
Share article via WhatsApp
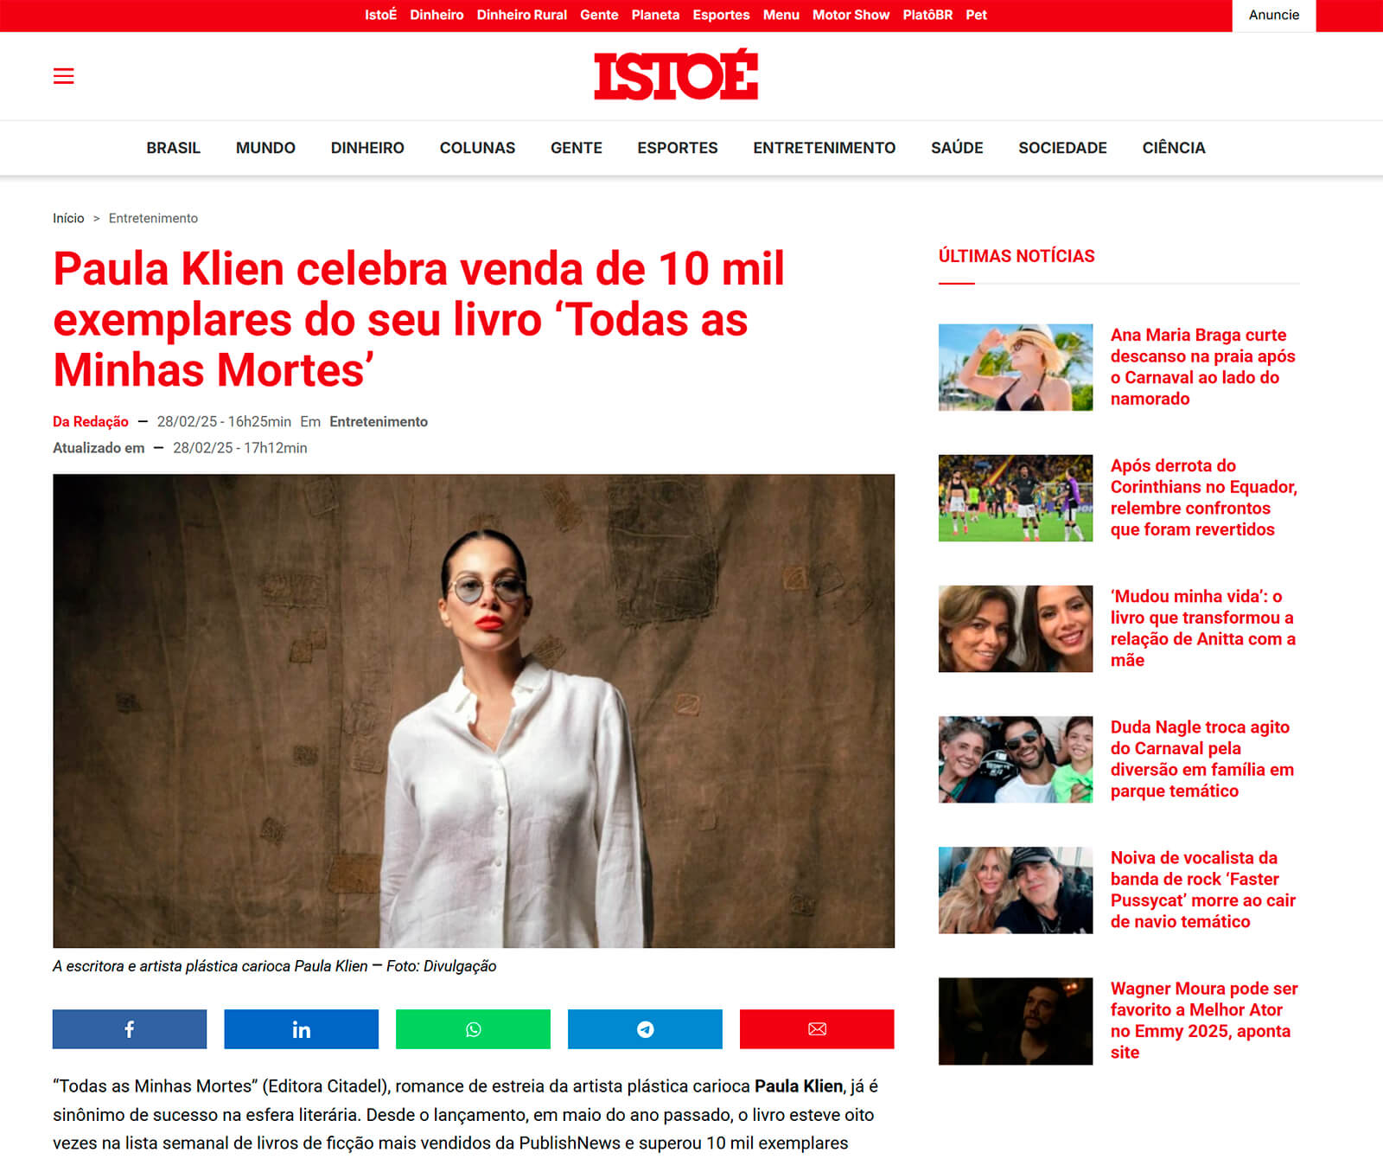tap(473, 1029)
